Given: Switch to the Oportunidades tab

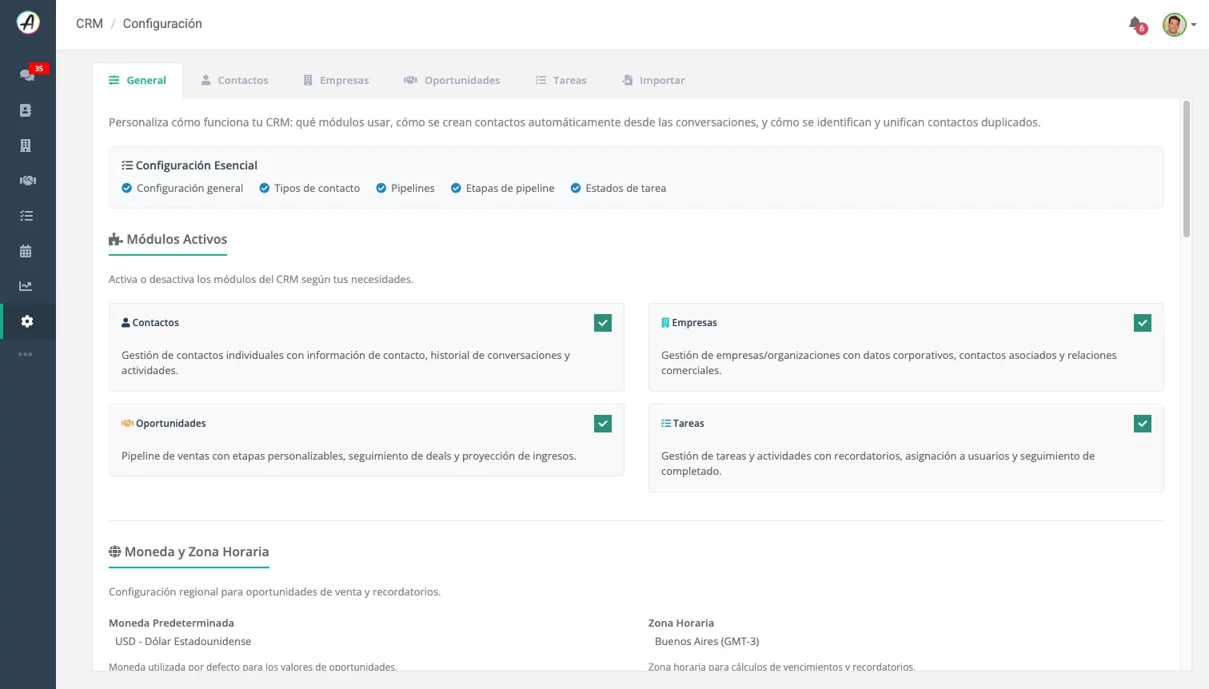Looking at the screenshot, I should pyautogui.click(x=452, y=81).
